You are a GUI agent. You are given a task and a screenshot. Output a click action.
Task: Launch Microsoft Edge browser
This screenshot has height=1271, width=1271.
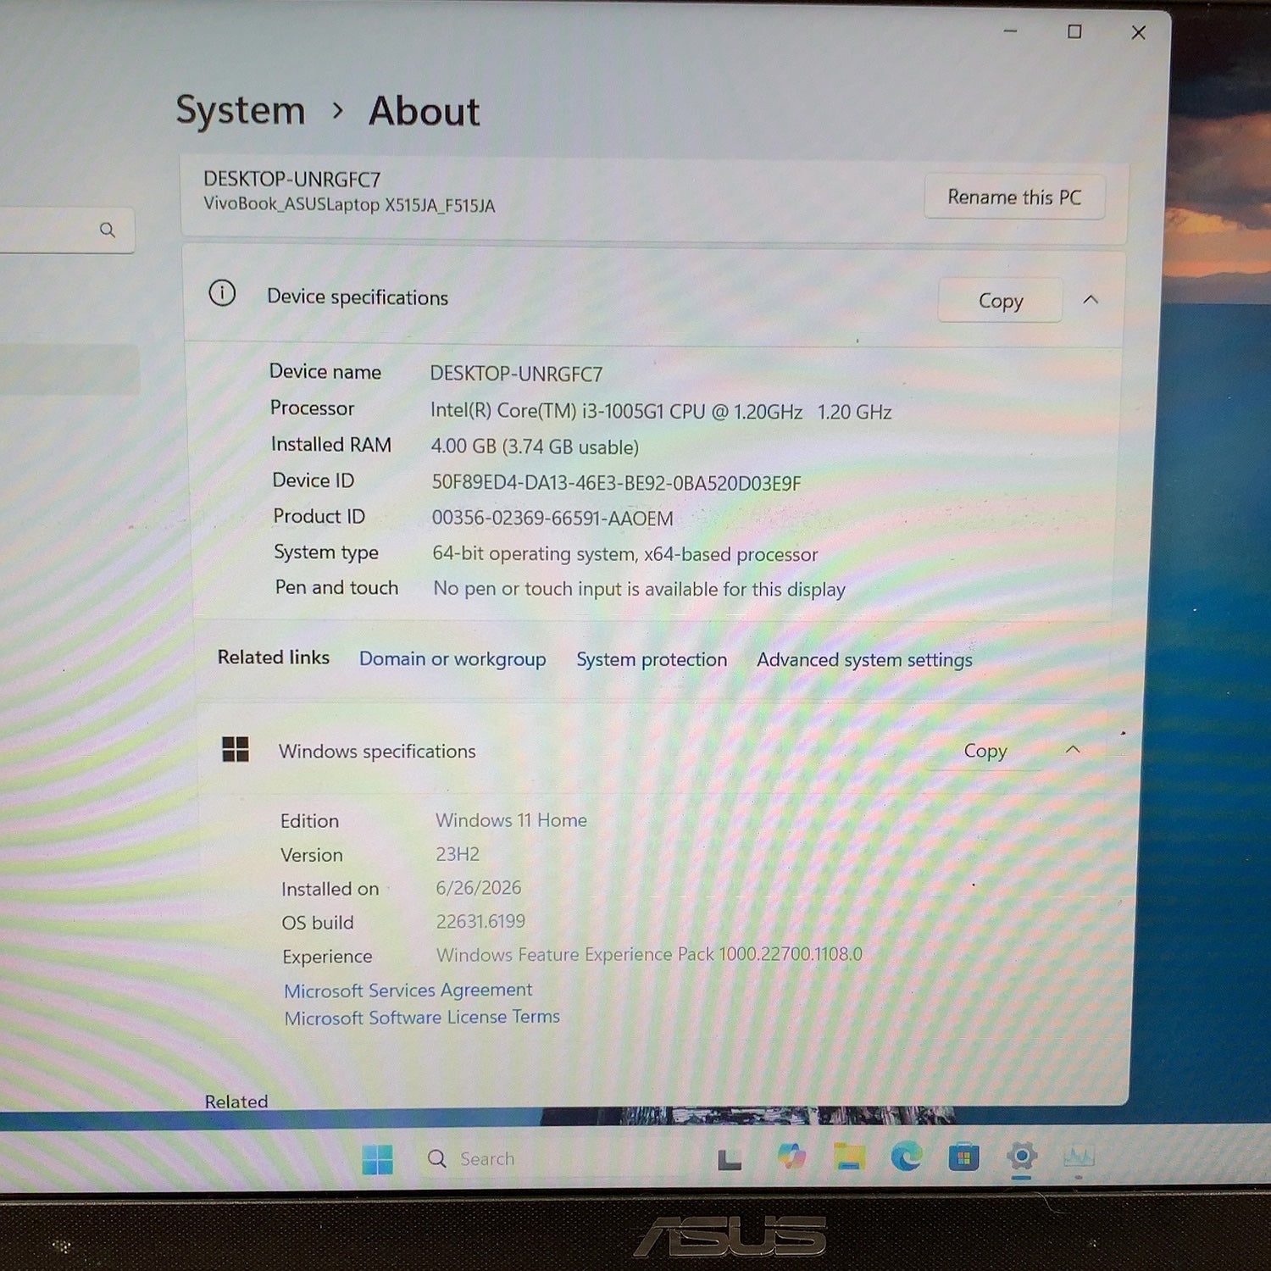pos(906,1157)
